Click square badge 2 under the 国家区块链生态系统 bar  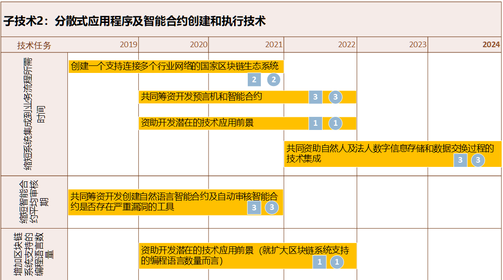click(254, 79)
